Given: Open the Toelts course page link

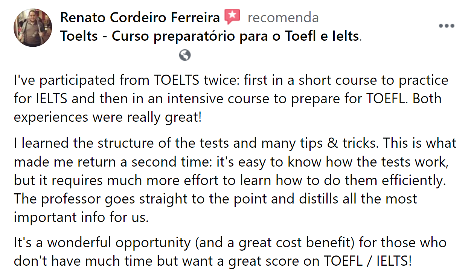Looking at the screenshot, I should 210,36.
